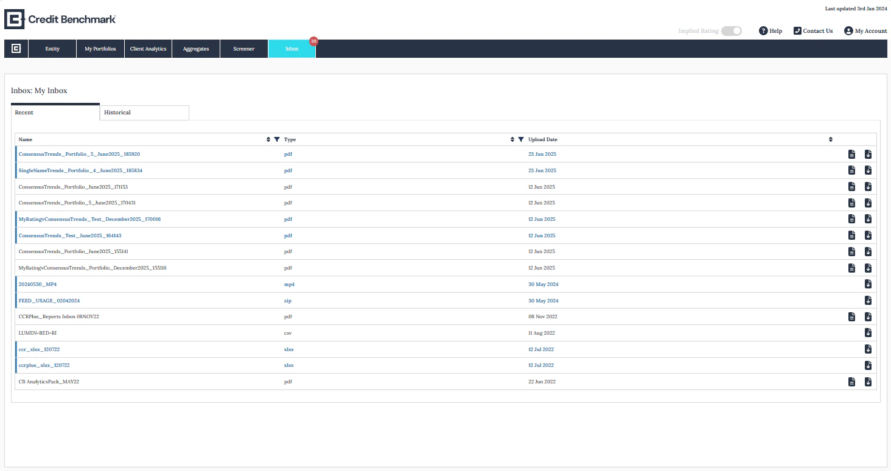Click the Credit Benchmark home icon in navbar
891x471 pixels.
point(16,49)
